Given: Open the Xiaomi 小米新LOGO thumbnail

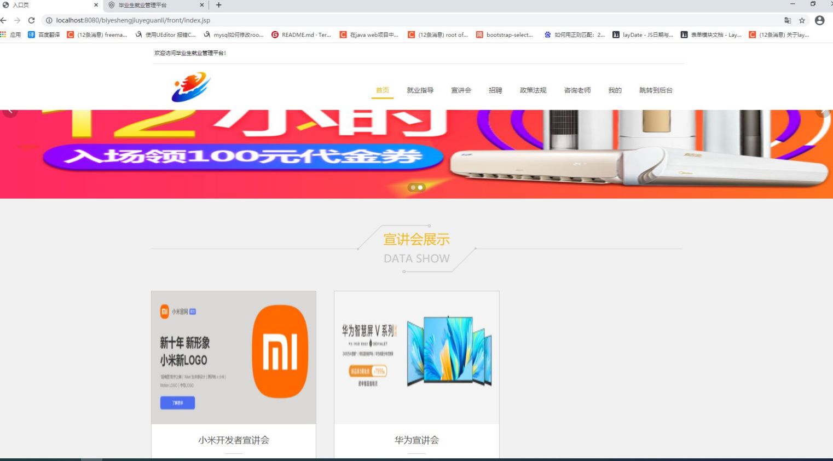Looking at the screenshot, I should point(234,358).
